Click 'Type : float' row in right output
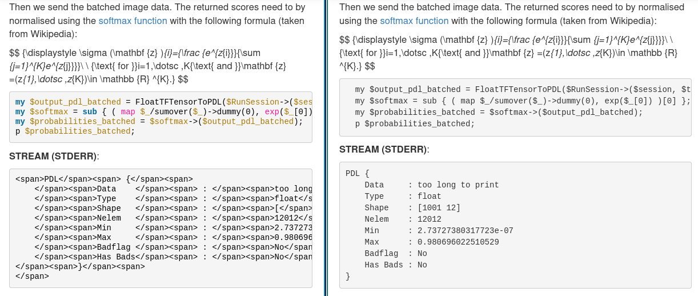The width and height of the screenshot is (698, 296). click(x=403, y=197)
